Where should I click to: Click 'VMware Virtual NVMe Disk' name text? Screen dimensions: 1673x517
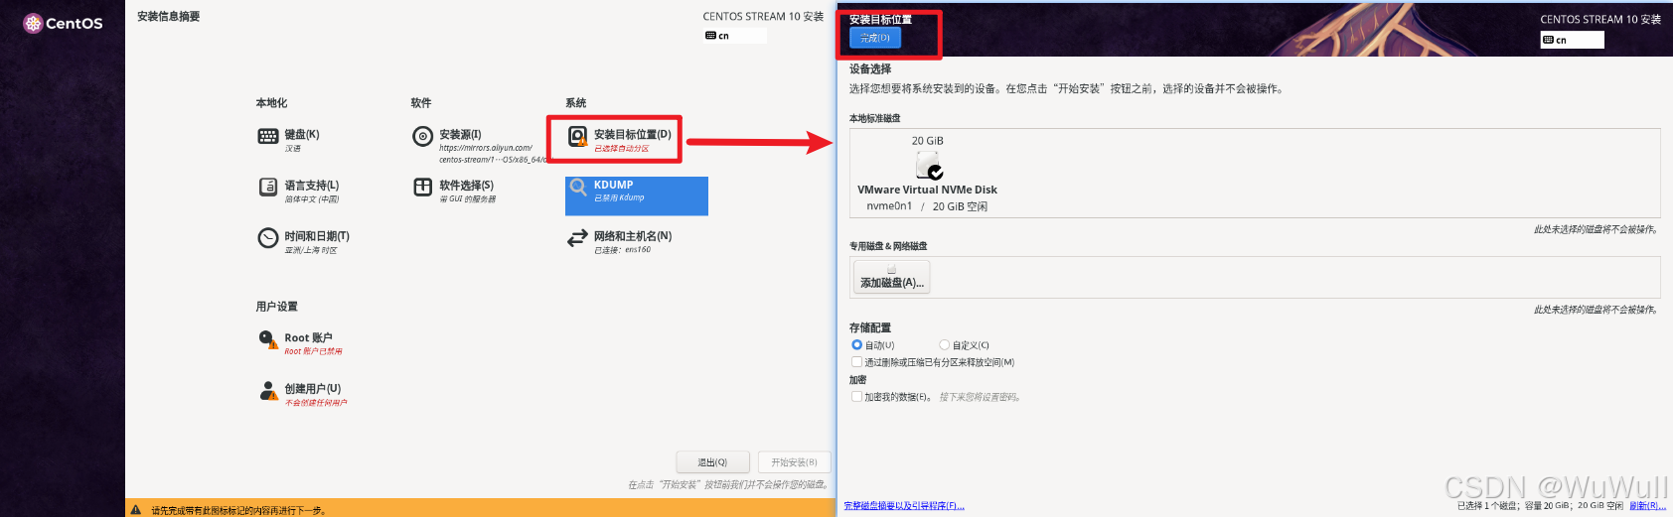coord(928,190)
